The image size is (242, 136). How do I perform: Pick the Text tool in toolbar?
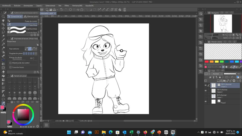click(3, 95)
